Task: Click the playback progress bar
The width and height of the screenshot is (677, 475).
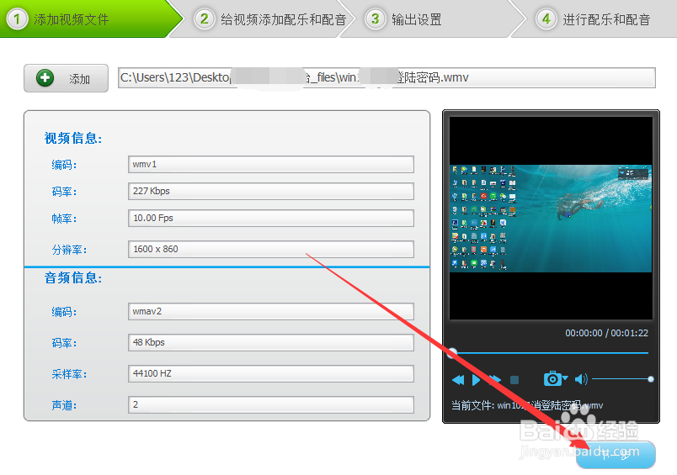Action: [x=549, y=353]
